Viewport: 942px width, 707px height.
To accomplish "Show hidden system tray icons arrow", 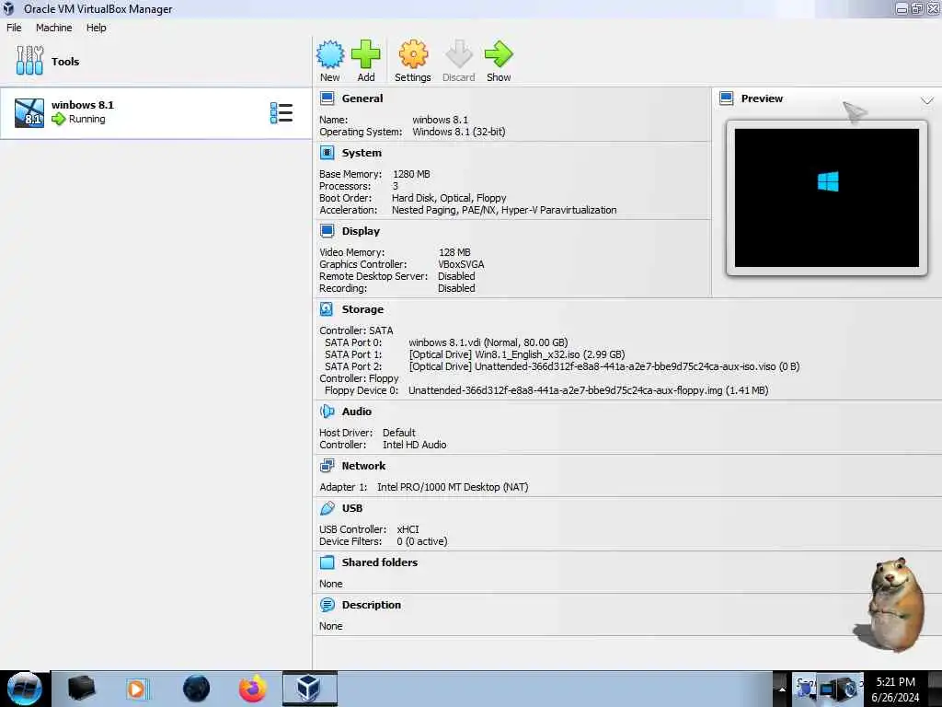I will [x=782, y=689].
